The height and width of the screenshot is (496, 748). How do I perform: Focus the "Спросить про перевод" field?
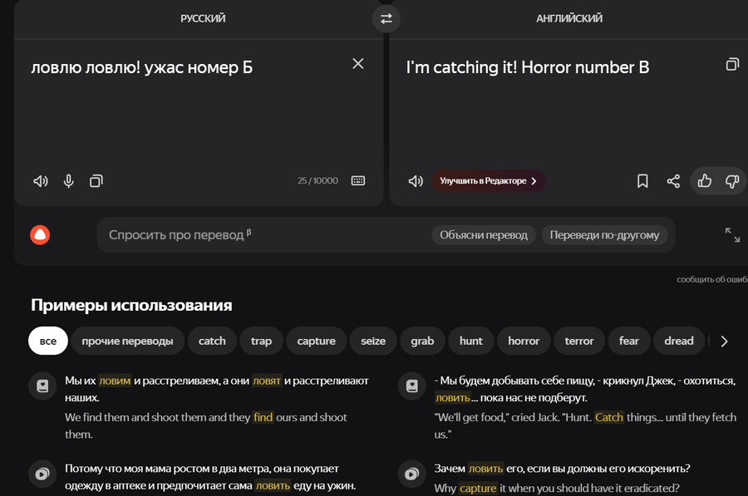(x=263, y=234)
